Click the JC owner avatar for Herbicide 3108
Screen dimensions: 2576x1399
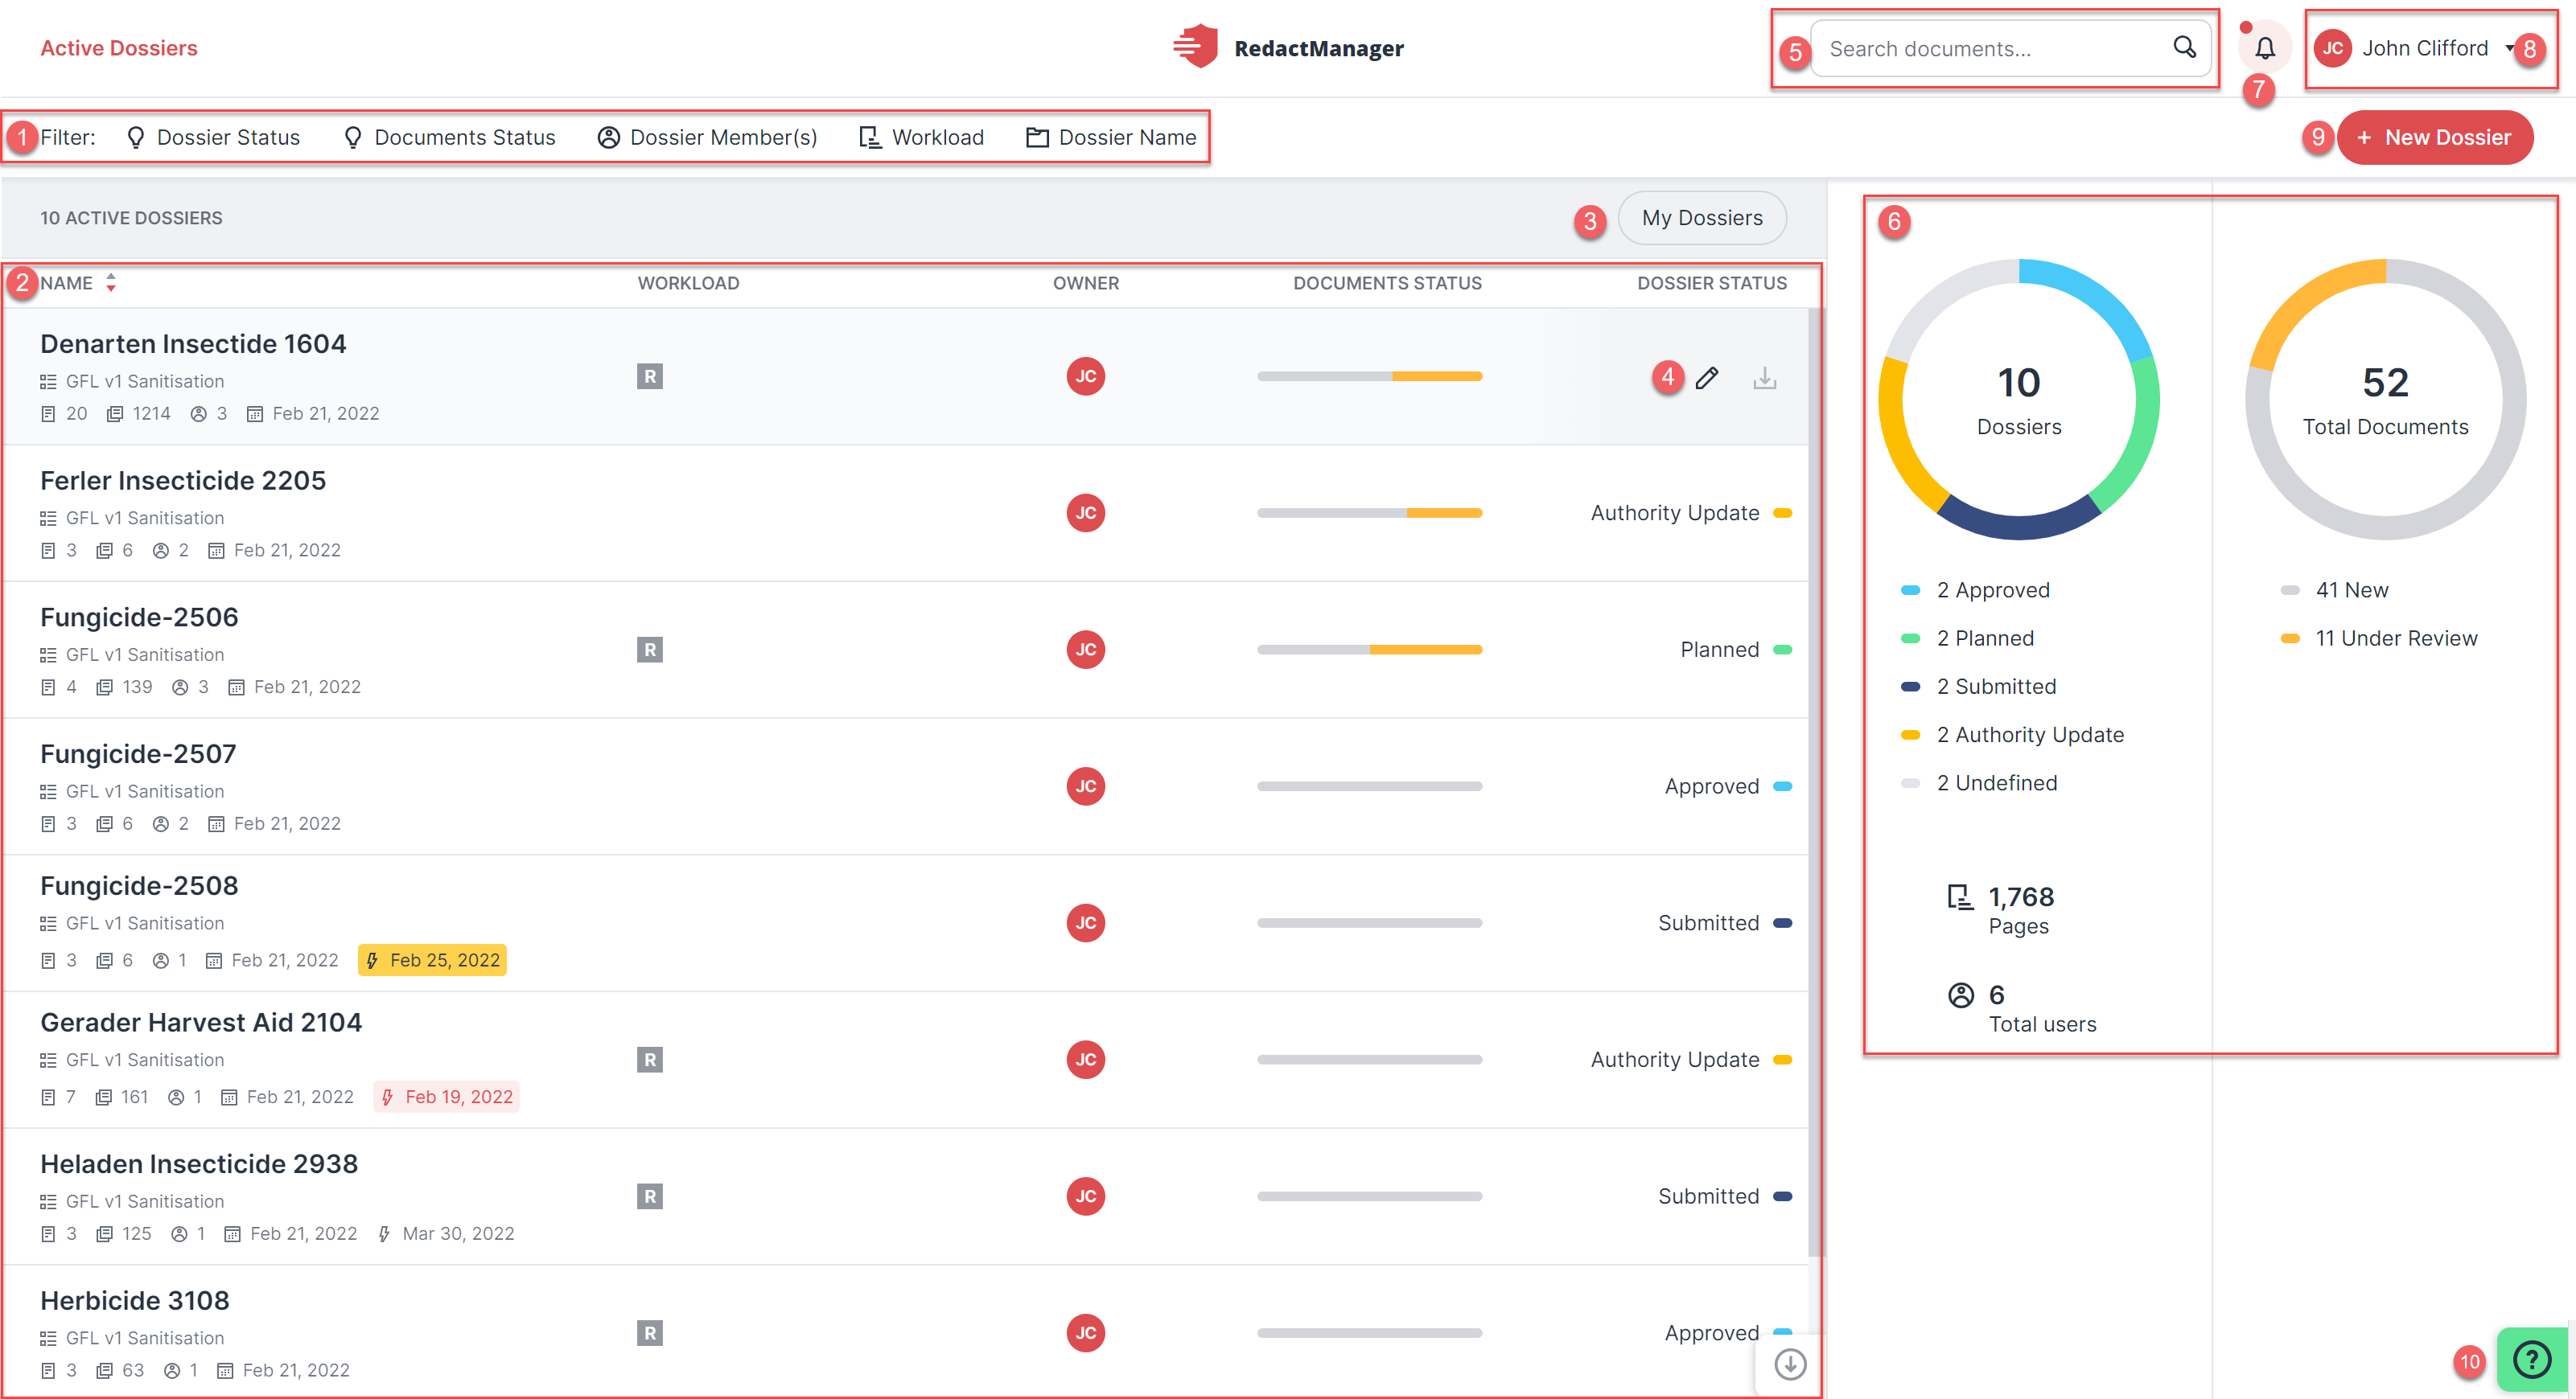coord(1086,1332)
